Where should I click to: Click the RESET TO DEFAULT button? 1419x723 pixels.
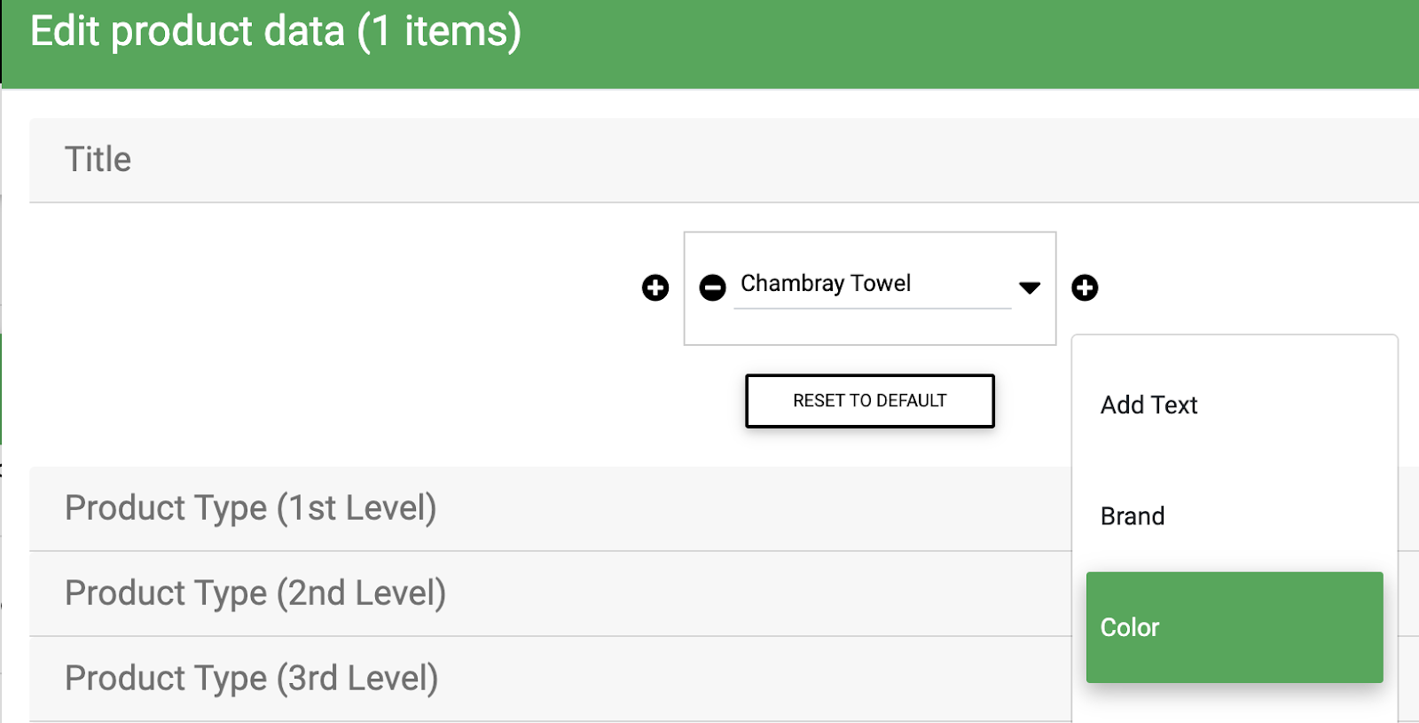[870, 401]
